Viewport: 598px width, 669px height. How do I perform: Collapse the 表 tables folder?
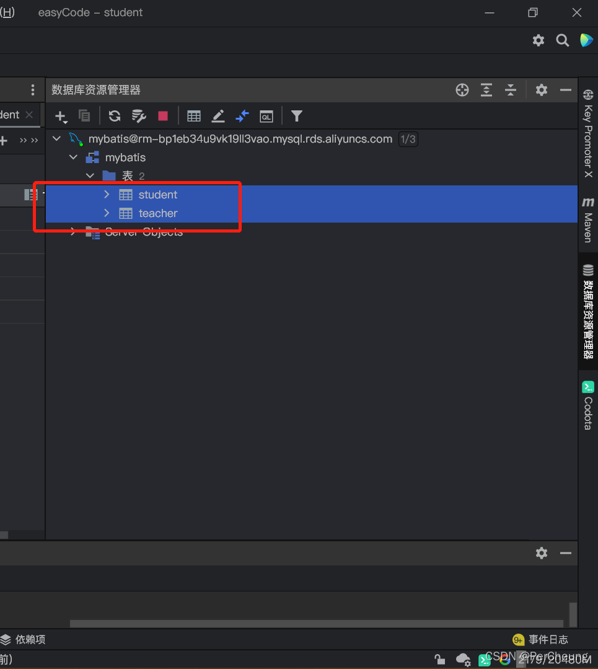tap(90, 176)
